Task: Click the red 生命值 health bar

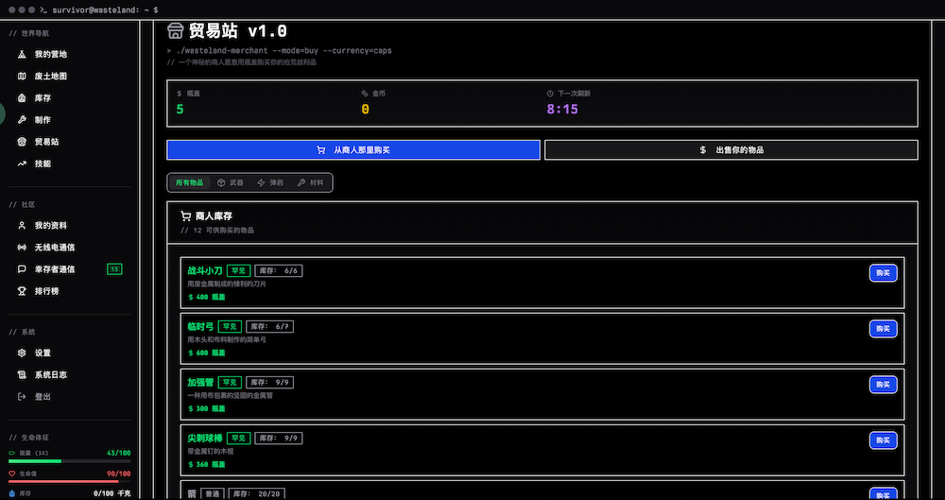Action: point(69,481)
